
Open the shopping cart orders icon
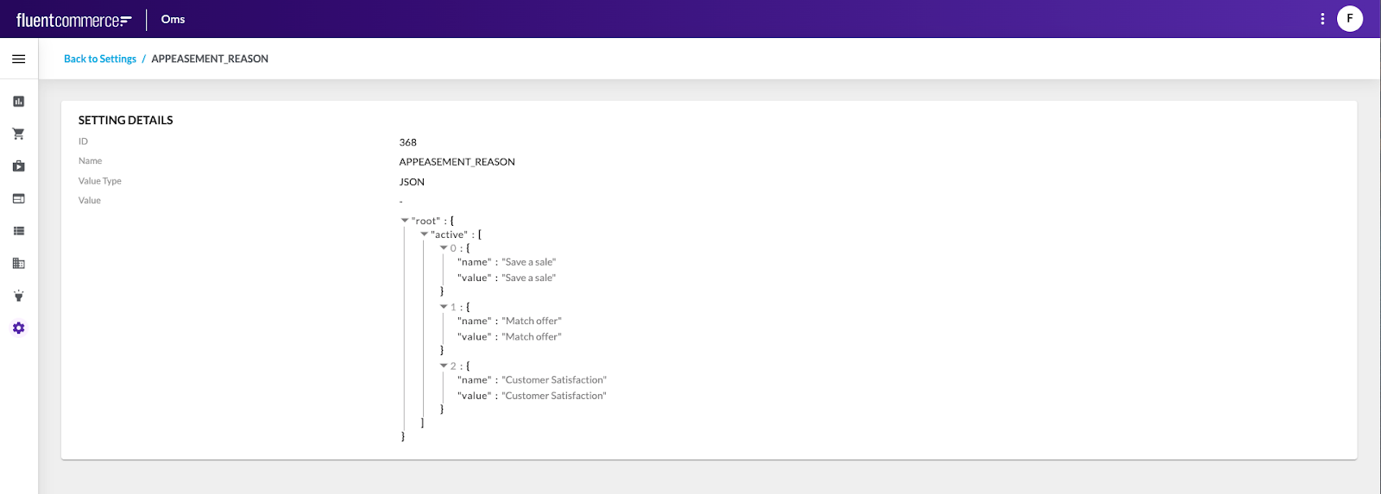tap(18, 134)
